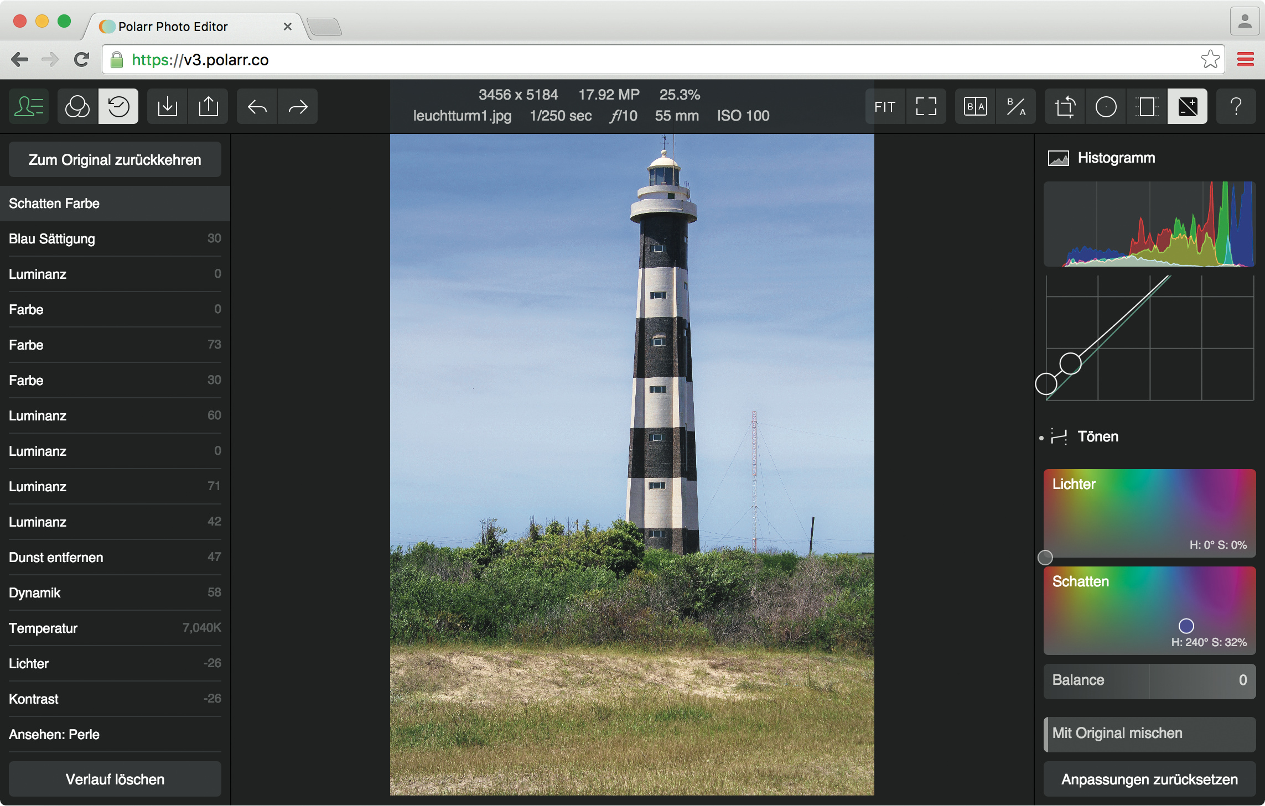Select the radial filter circle tool
The height and width of the screenshot is (806, 1265).
(1106, 106)
